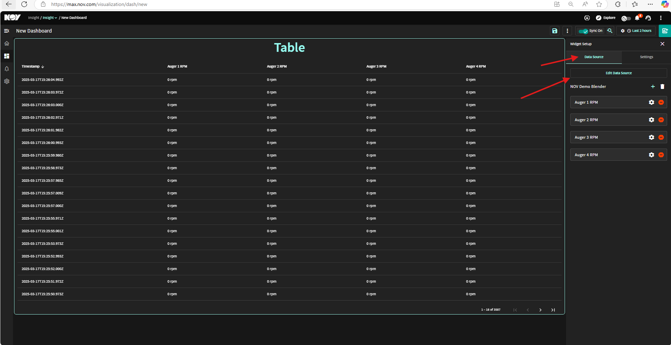Click the download updates circle icon
Viewport: 671px width, 345px height.
click(587, 18)
